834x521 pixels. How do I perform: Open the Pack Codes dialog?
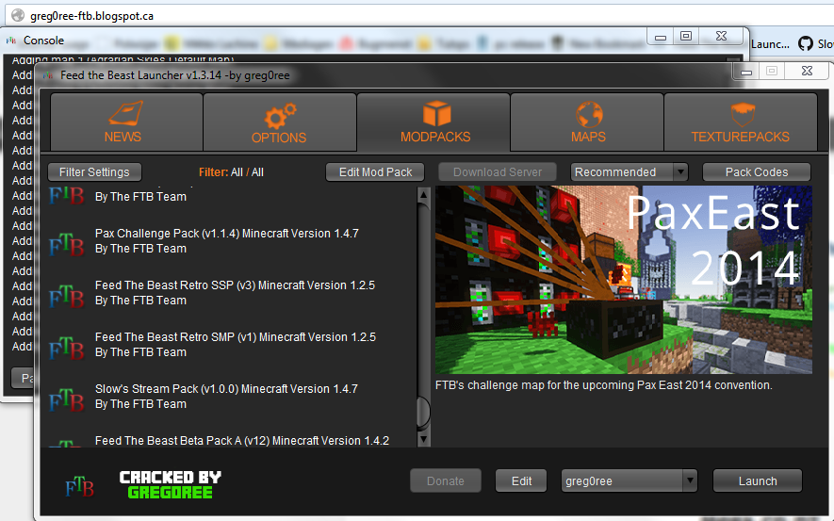coord(757,172)
